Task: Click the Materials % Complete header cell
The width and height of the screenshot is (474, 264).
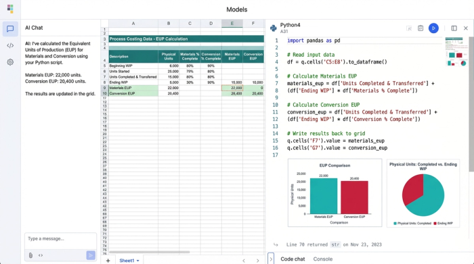Action: click(x=190, y=56)
